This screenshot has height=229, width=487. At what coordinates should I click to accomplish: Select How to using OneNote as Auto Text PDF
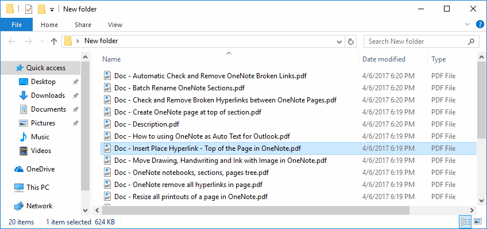[202, 136]
